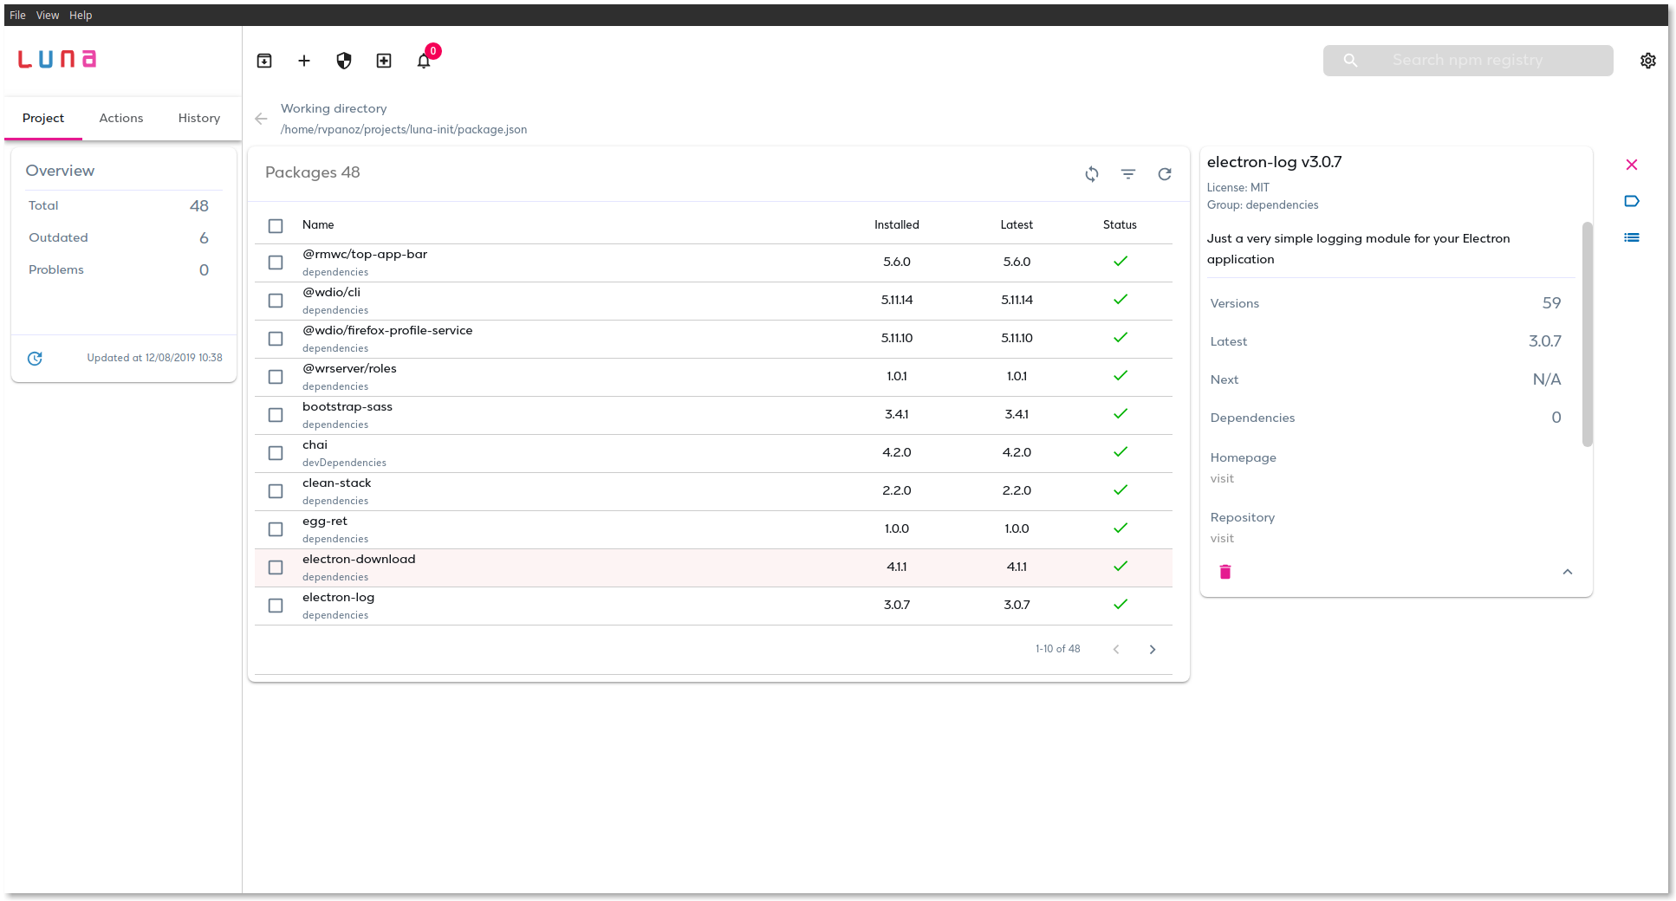Click the Luna logo

click(57, 59)
